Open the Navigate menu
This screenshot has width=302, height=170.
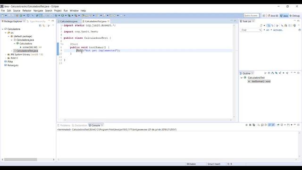coord(38,10)
